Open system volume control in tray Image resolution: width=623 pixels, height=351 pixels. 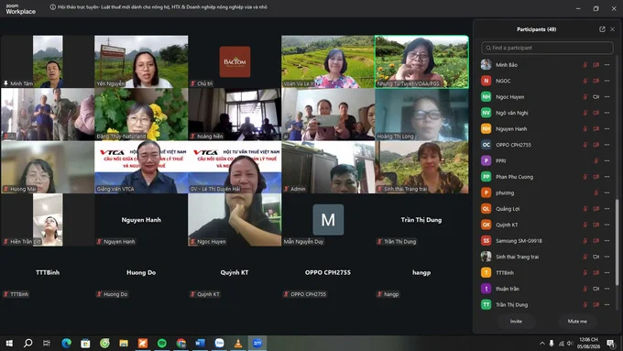coord(570,343)
